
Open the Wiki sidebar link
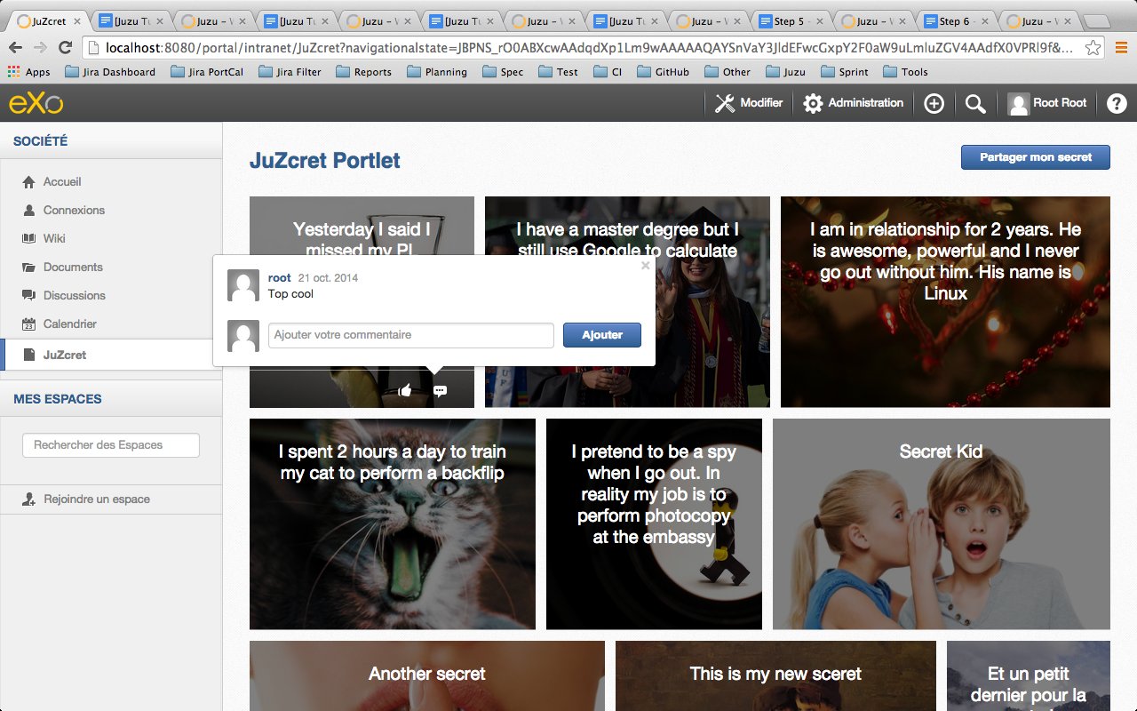pos(54,238)
